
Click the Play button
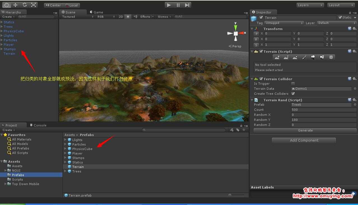[169, 5]
